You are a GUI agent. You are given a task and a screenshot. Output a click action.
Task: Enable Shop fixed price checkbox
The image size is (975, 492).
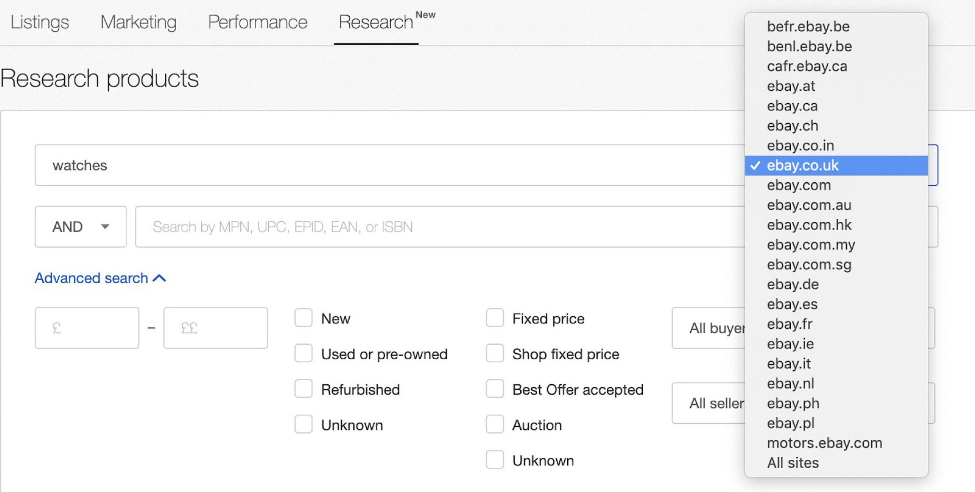click(x=495, y=353)
